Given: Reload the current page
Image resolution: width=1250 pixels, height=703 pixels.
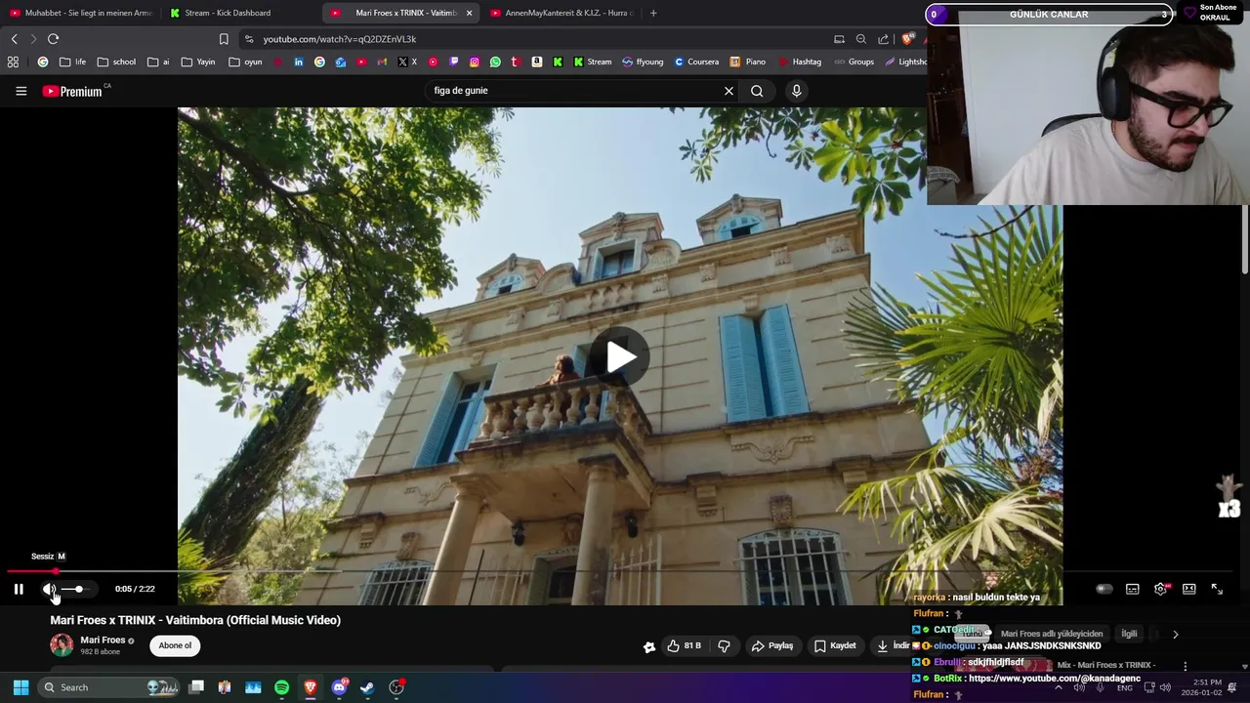Looking at the screenshot, I should [x=53, y=39].
